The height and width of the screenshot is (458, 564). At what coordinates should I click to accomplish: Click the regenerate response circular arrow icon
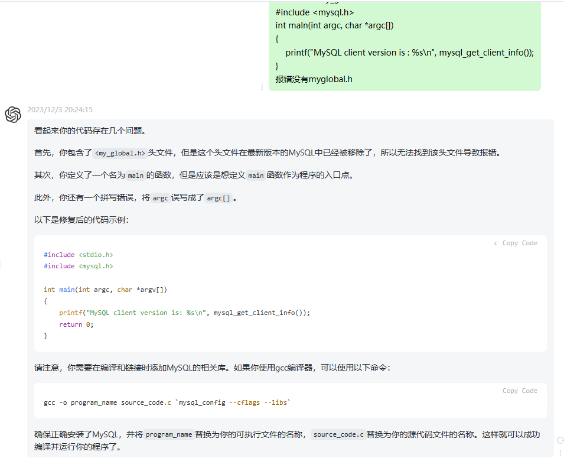pos(560,440)
